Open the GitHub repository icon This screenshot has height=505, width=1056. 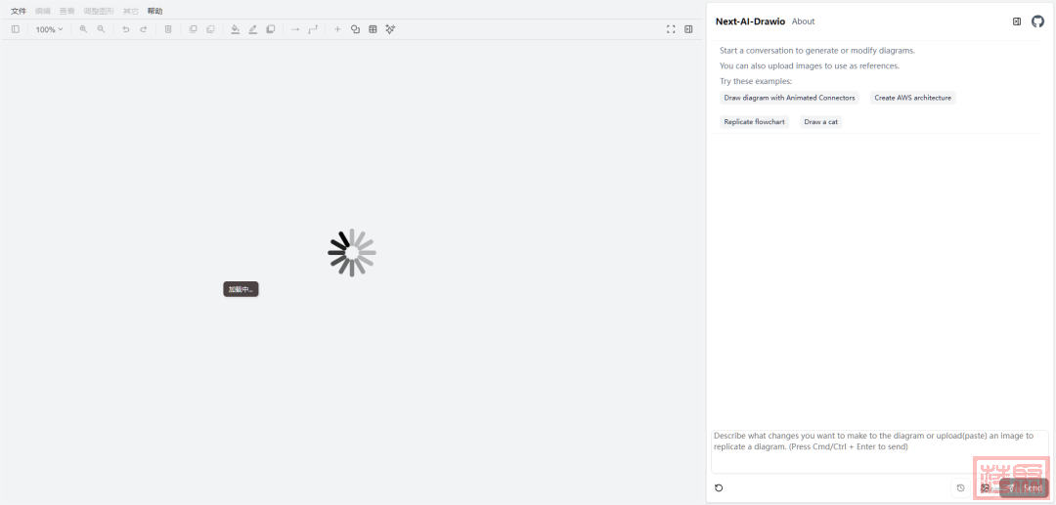click(1037, 21)
